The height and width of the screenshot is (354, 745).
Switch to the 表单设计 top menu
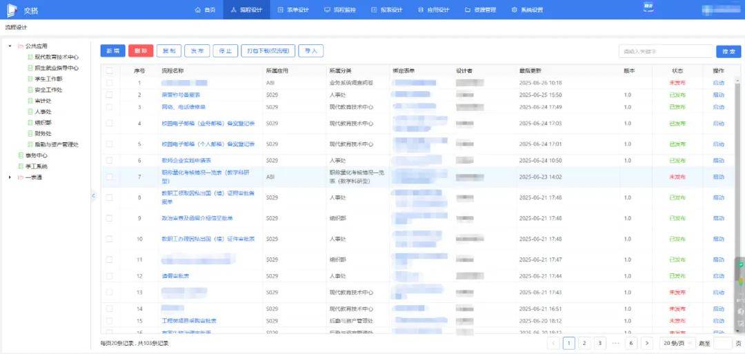(x=292, y=10)
